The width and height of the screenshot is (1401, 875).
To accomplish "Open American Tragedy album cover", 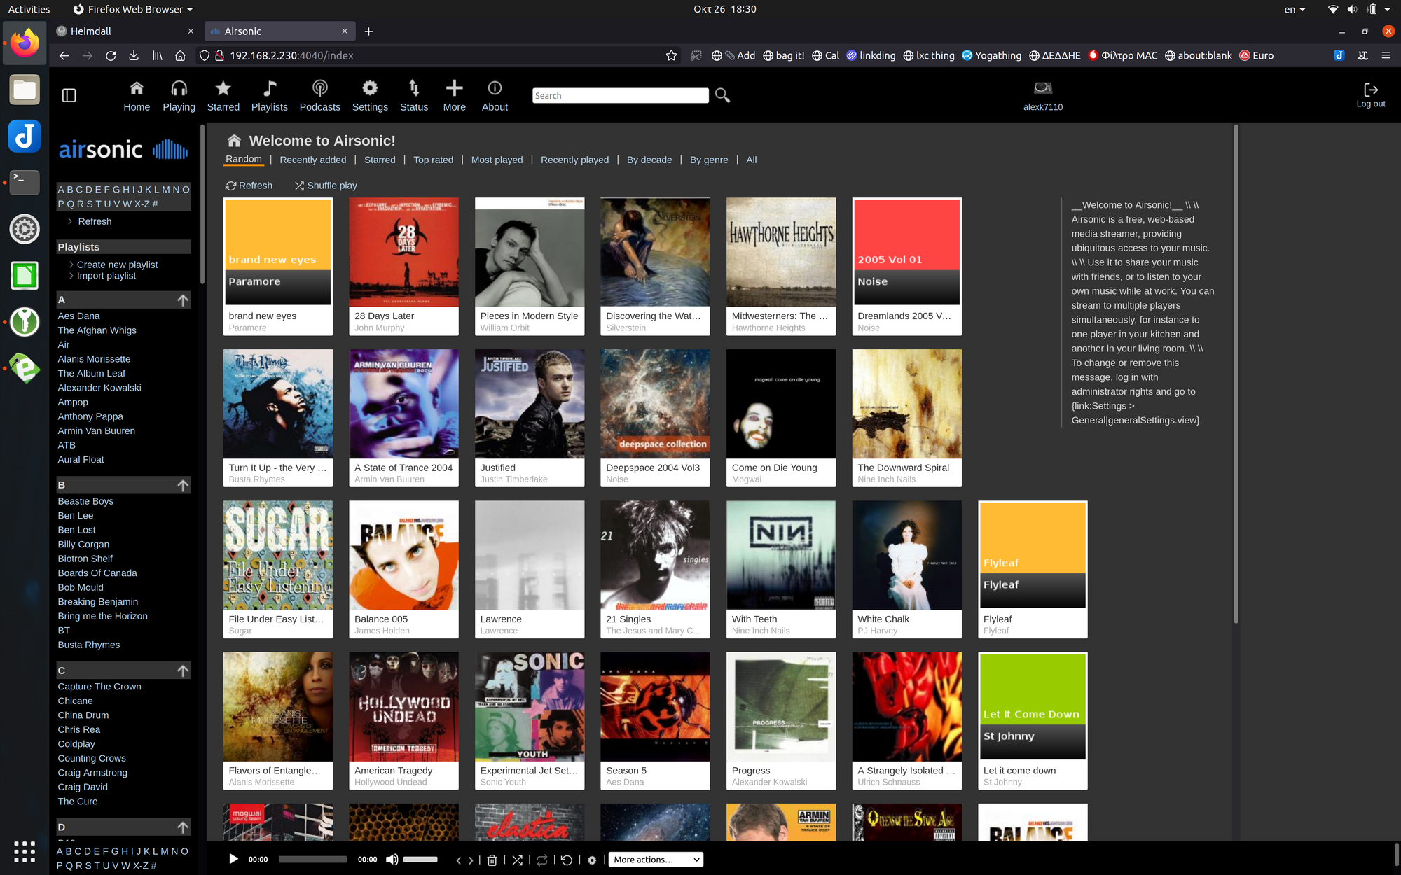I will pyautogui.click(x=403, y=707).
